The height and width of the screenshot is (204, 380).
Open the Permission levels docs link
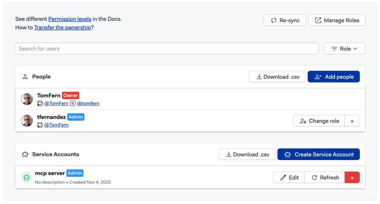pyautogui.click(x=70, y=19)
